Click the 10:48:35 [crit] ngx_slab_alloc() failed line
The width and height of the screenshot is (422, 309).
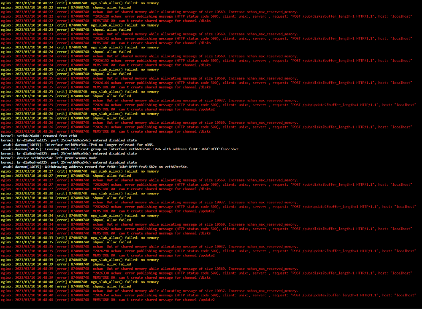click(80, 238)
